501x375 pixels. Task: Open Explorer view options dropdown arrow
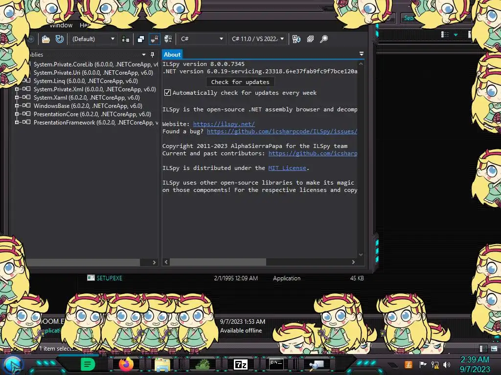click(455, 35)
